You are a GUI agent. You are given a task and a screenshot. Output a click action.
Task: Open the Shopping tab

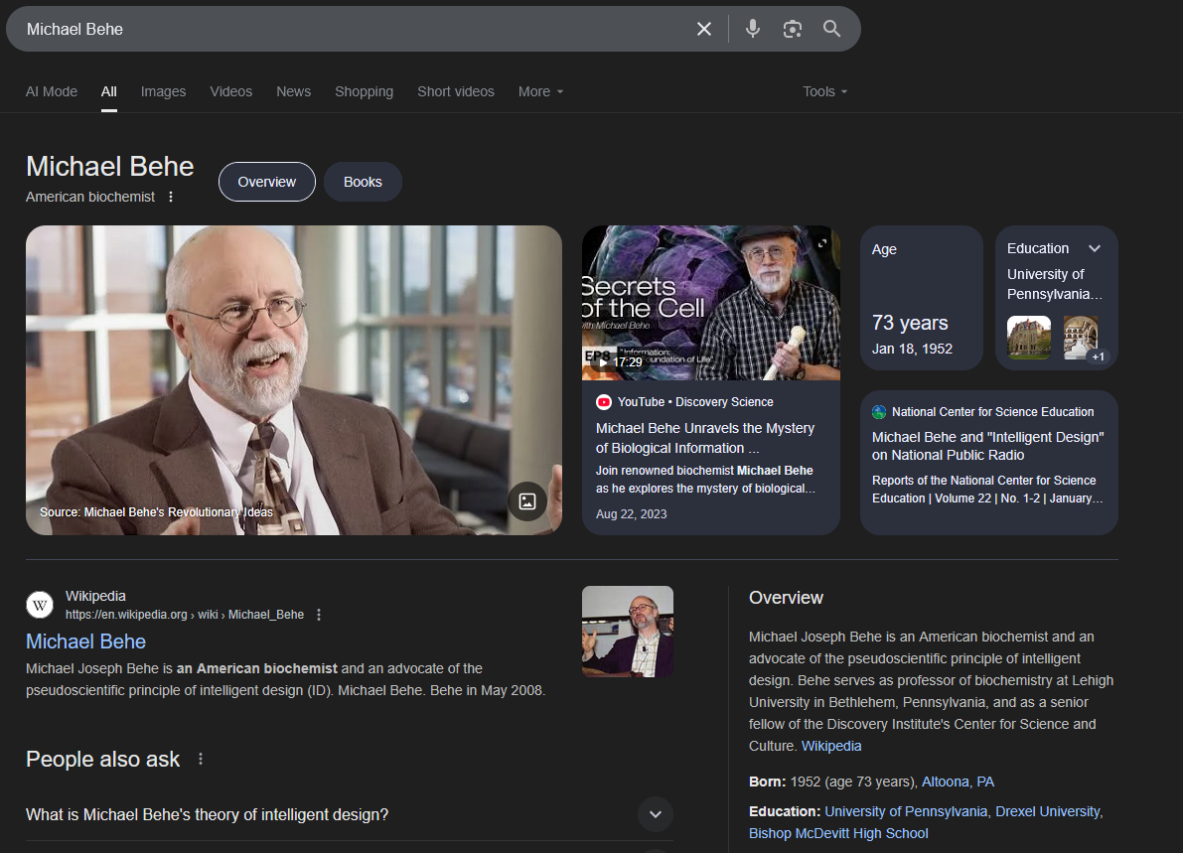click(x=364, y=91)
